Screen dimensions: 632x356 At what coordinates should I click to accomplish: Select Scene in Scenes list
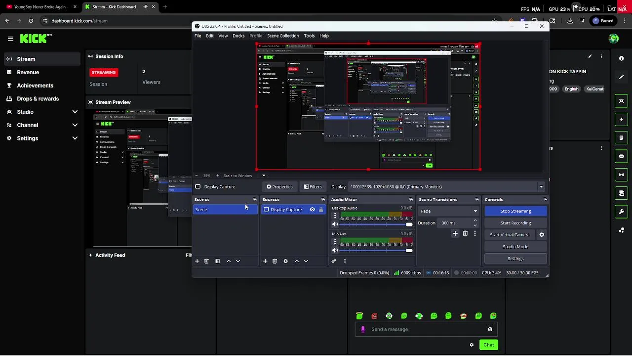pyautogui.click(x=225, y=210)
